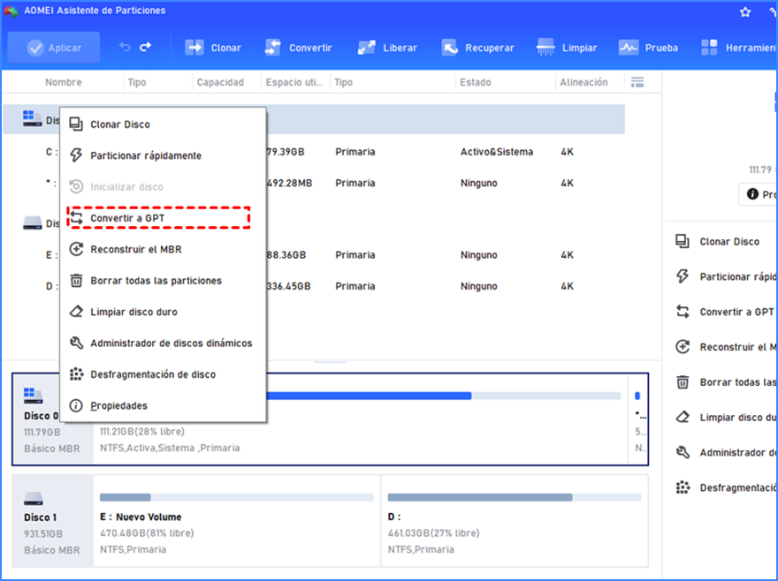Open the Liberar toolbar tool
The image size is (778, 581).
pyautogui.click(x=387, y=48)
